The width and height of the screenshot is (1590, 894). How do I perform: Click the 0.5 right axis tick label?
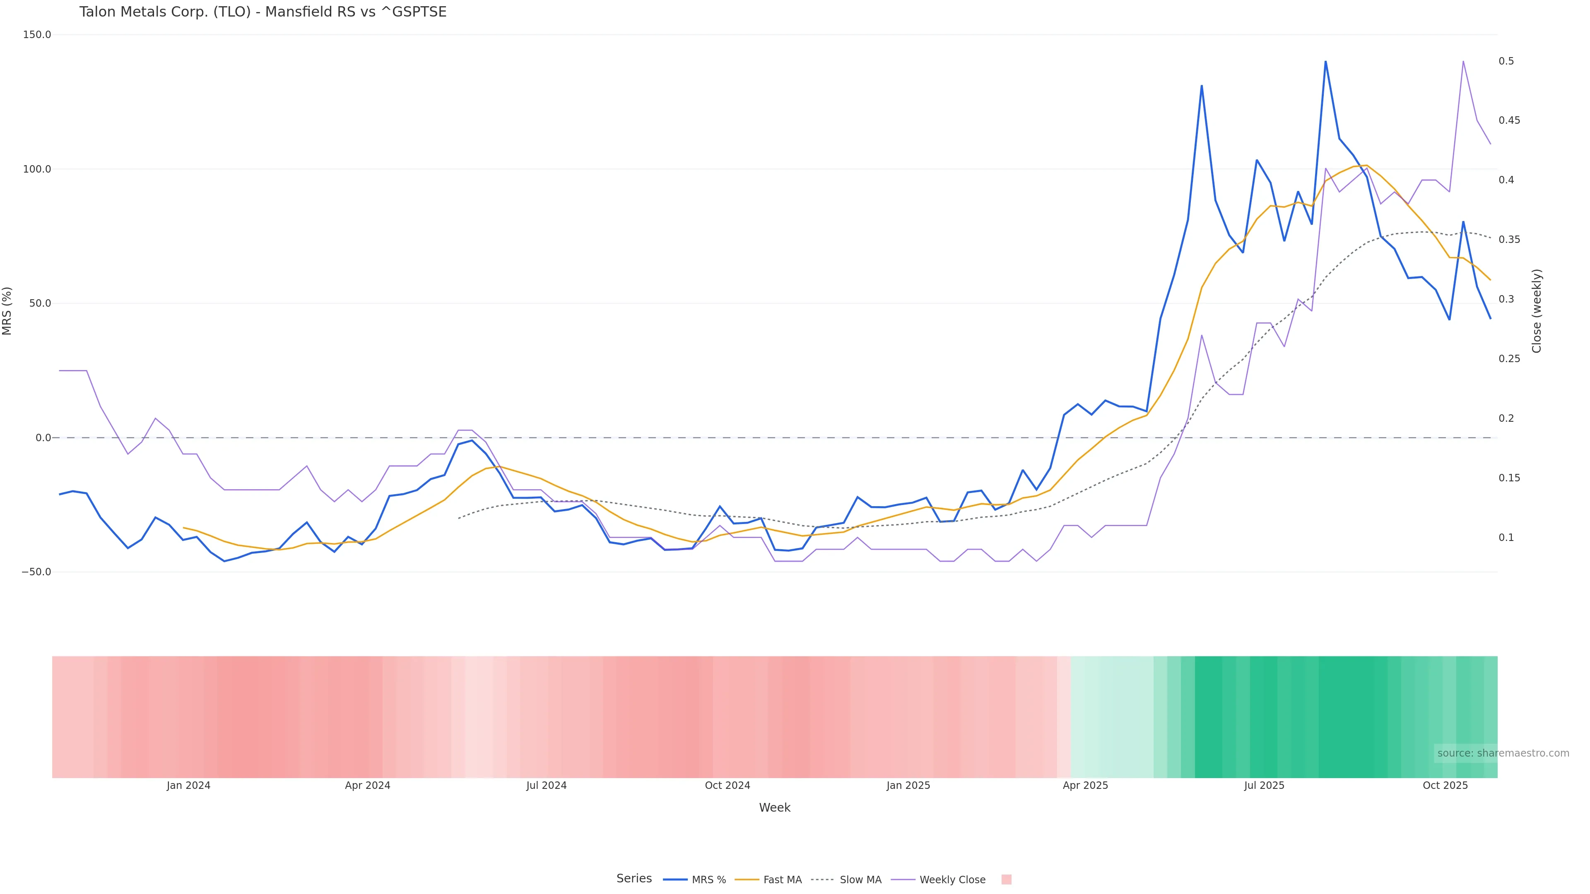click(x=1506, y=61)
